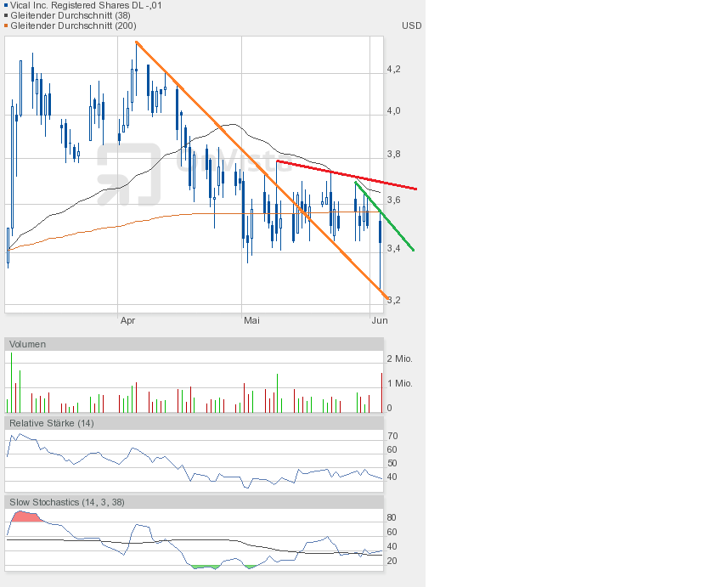The image size is (722, 587).
Task: Click the Mai label on the time axis
Action: coord(251,320)
